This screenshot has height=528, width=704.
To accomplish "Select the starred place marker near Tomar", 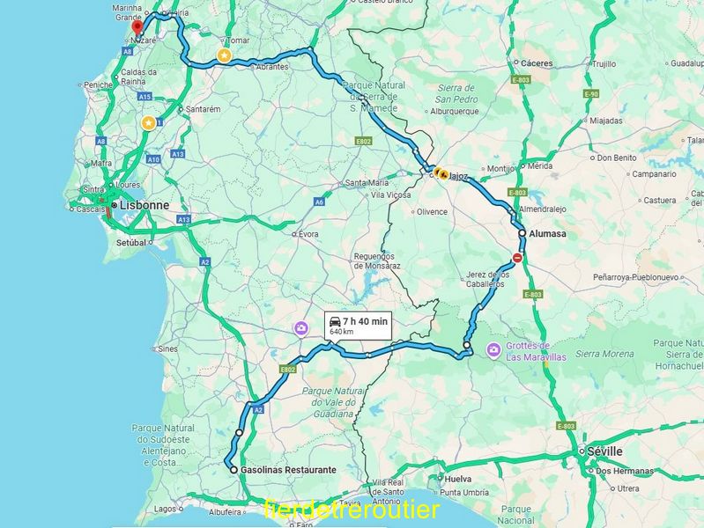I will [x=225, y=55].
